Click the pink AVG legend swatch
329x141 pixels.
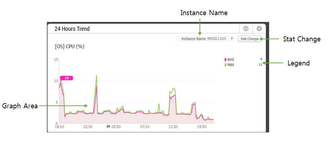click(225, 60)
